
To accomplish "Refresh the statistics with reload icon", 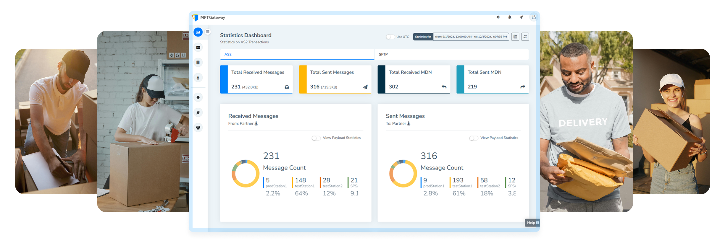I will (x=525, y=37).
